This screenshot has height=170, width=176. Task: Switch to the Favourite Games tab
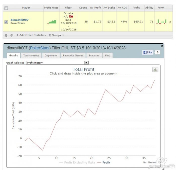click(73, 55)
